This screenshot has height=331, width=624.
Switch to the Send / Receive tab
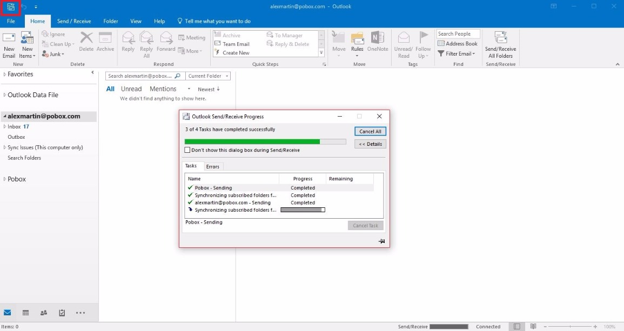pyautogui.click(x=74, y=21)
